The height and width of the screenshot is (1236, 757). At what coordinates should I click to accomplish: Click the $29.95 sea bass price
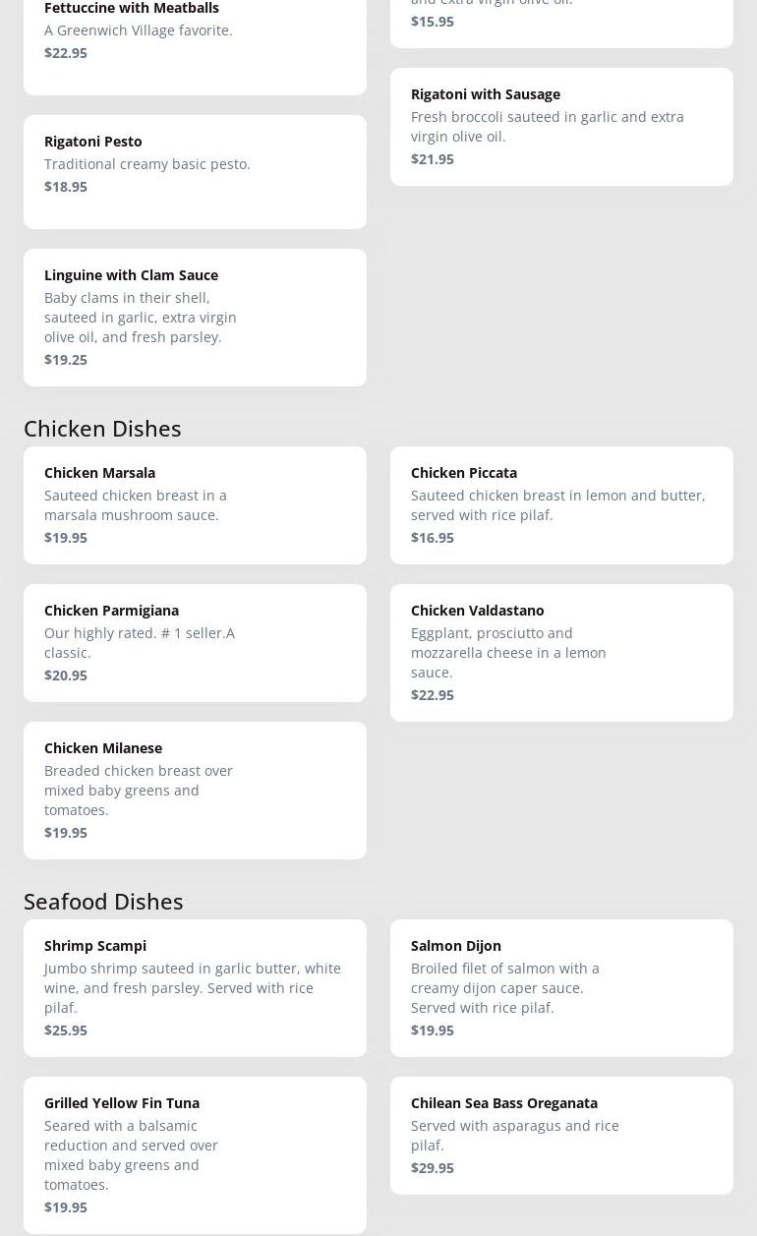pyautogui.click(x=433, y=1167)
